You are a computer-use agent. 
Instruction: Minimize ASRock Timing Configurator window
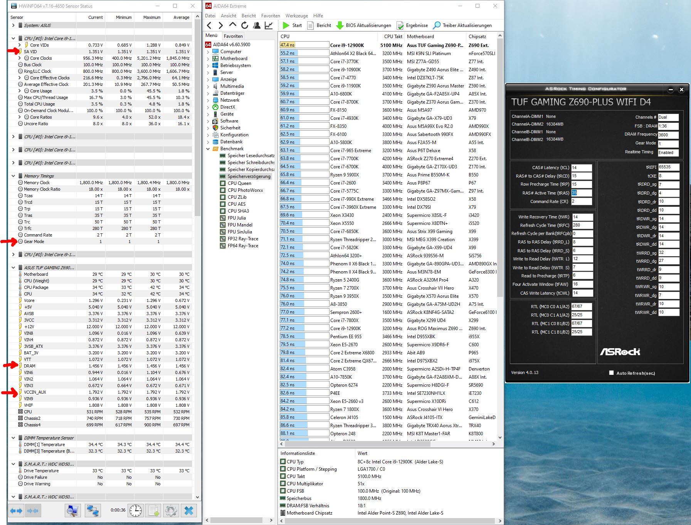(x=671, y=90)
